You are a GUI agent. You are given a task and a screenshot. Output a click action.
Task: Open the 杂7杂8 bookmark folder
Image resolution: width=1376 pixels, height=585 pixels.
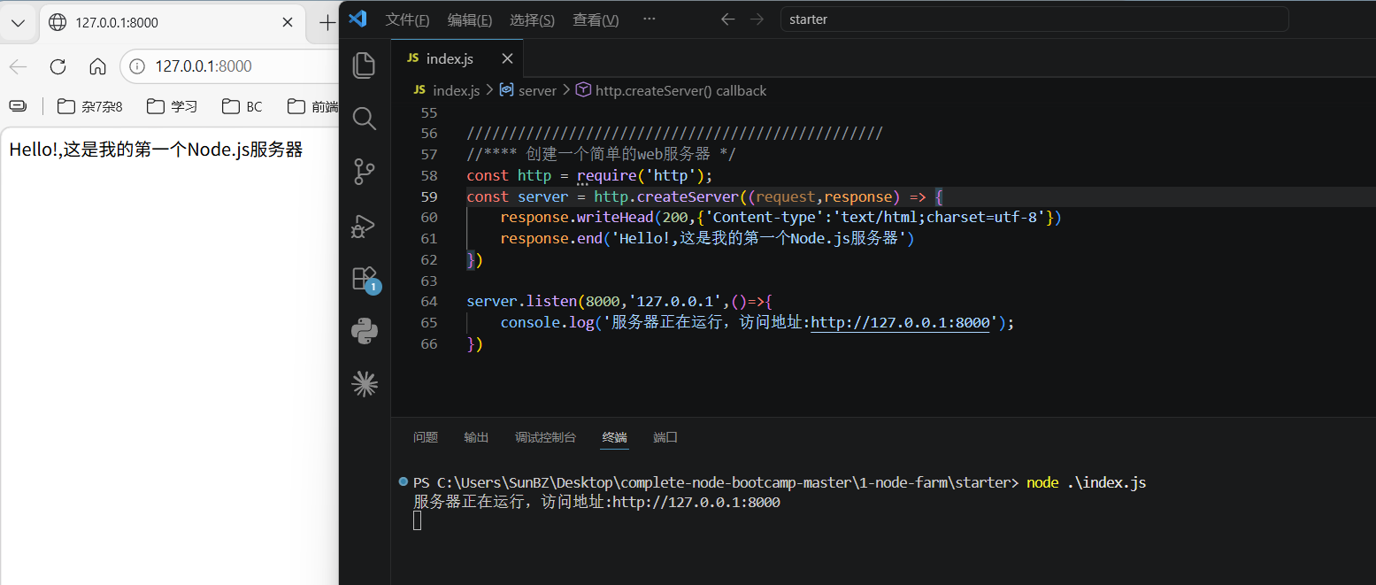tap(90, 106)
